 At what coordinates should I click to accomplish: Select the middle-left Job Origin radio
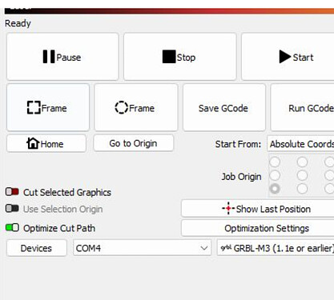[x=275, y=175]
